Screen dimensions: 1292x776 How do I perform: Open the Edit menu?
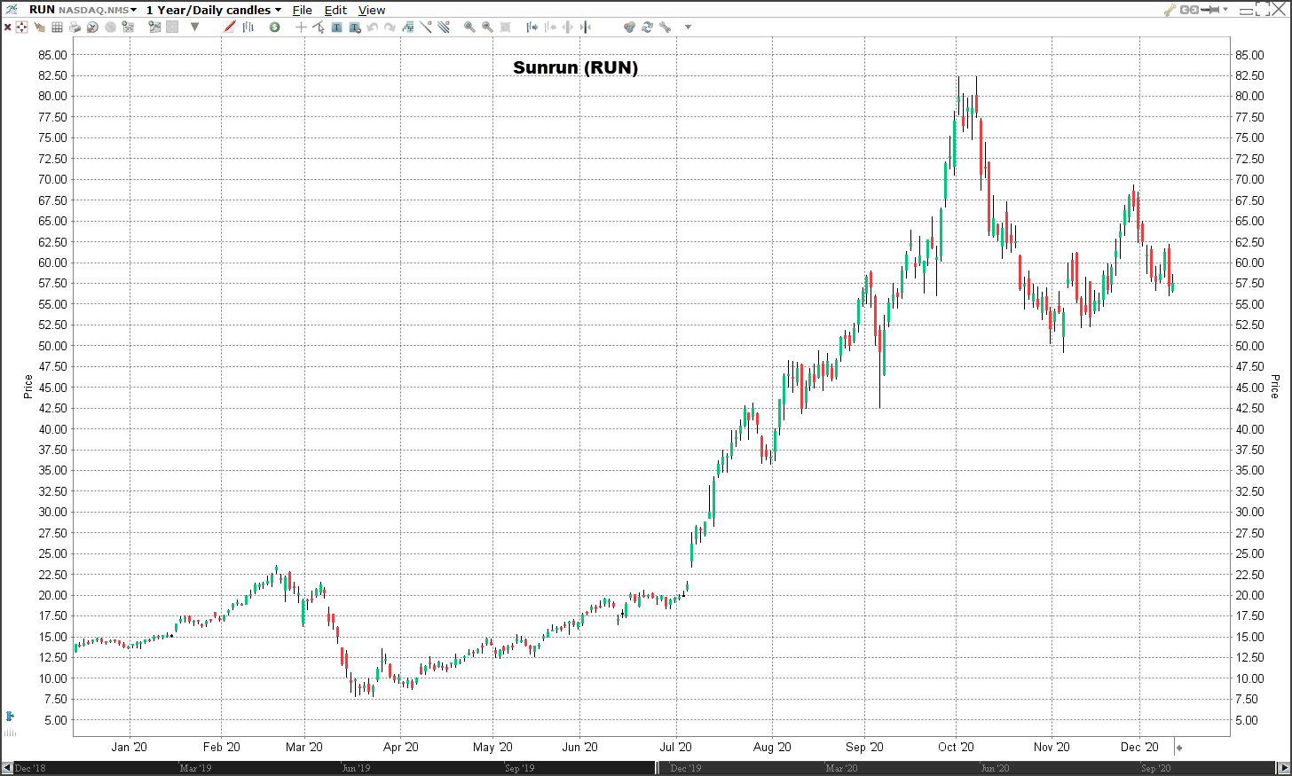point(335,10)
